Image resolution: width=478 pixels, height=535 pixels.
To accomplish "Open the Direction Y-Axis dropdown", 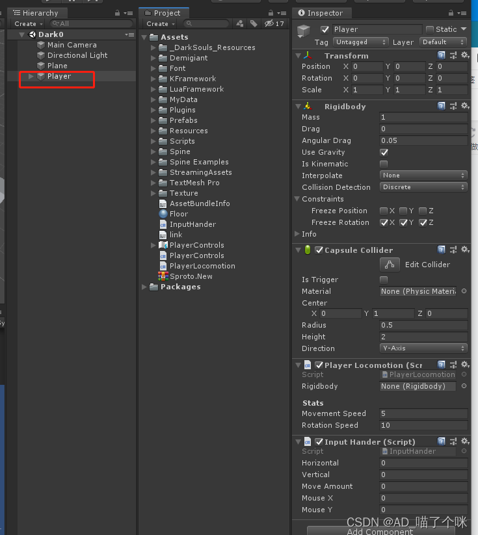I will 423,348.
